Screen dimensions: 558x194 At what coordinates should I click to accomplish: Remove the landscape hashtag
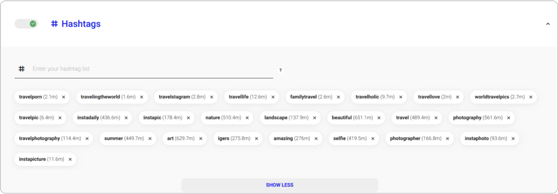pos(314,118)
